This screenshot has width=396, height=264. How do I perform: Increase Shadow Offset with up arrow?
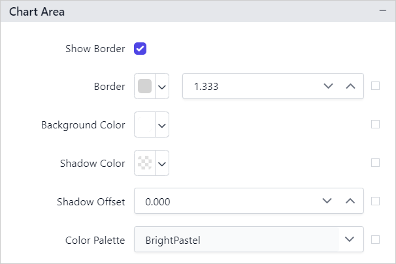(x=350, y=201)
